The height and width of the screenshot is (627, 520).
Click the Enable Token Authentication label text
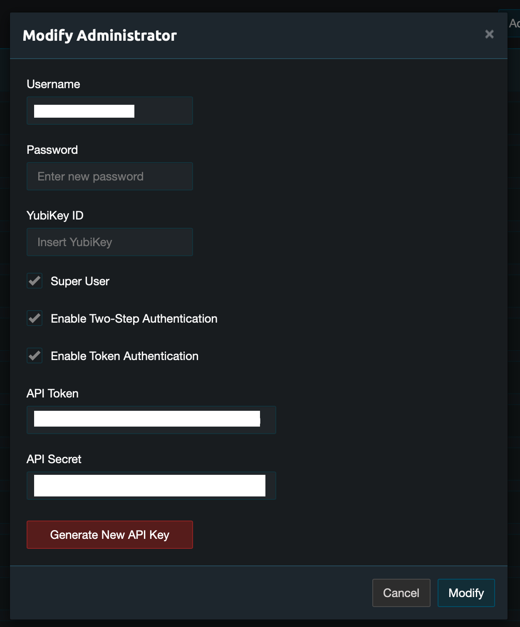click(x=124, y=356)
